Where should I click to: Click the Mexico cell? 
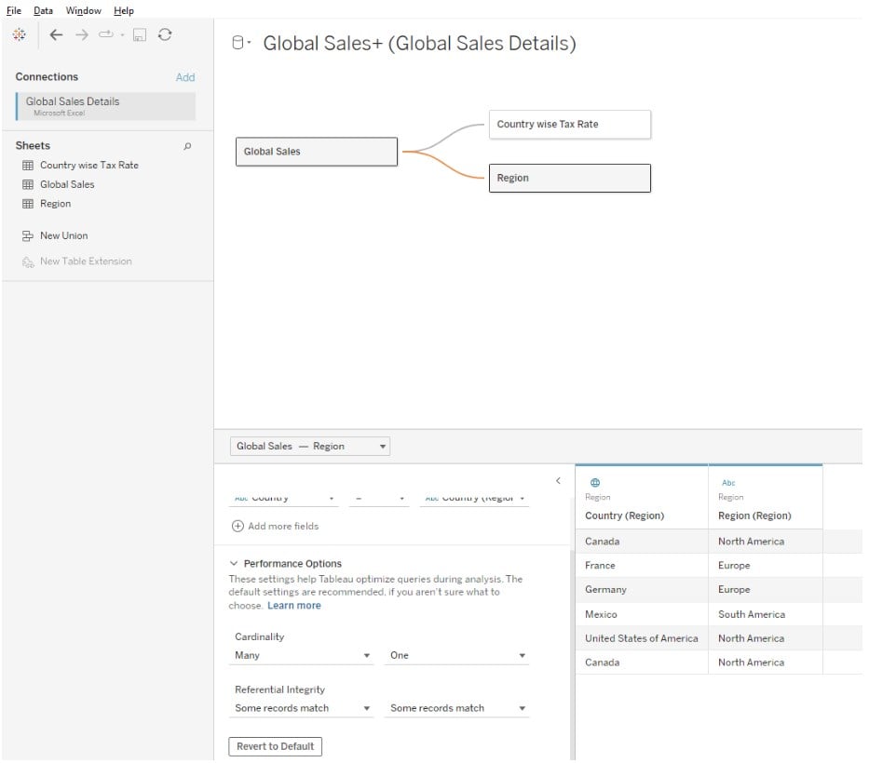[x=644, y=616]
